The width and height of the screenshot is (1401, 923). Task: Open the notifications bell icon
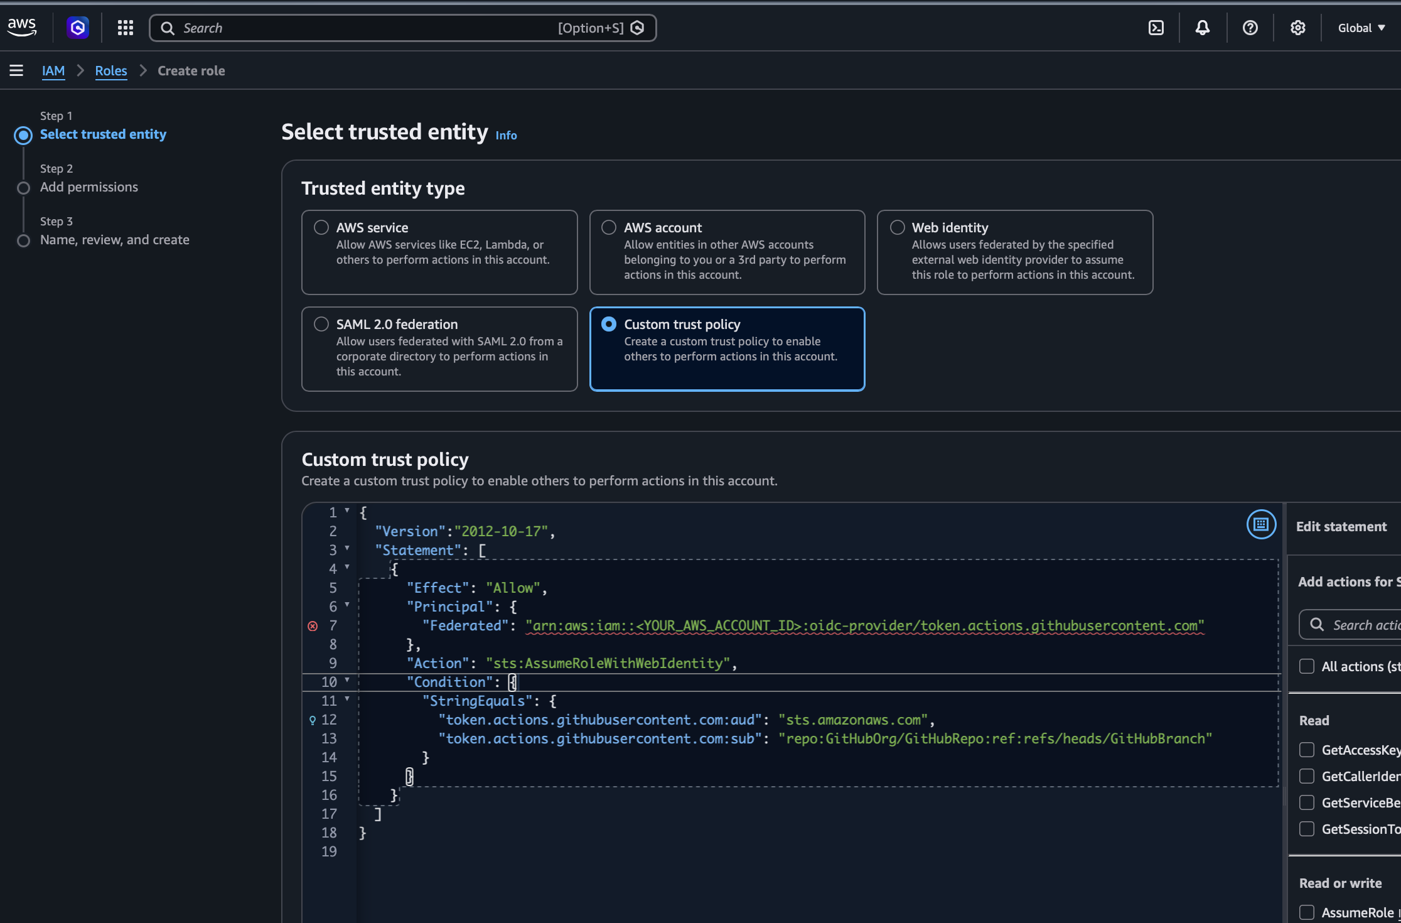(x=1202, y=28)
